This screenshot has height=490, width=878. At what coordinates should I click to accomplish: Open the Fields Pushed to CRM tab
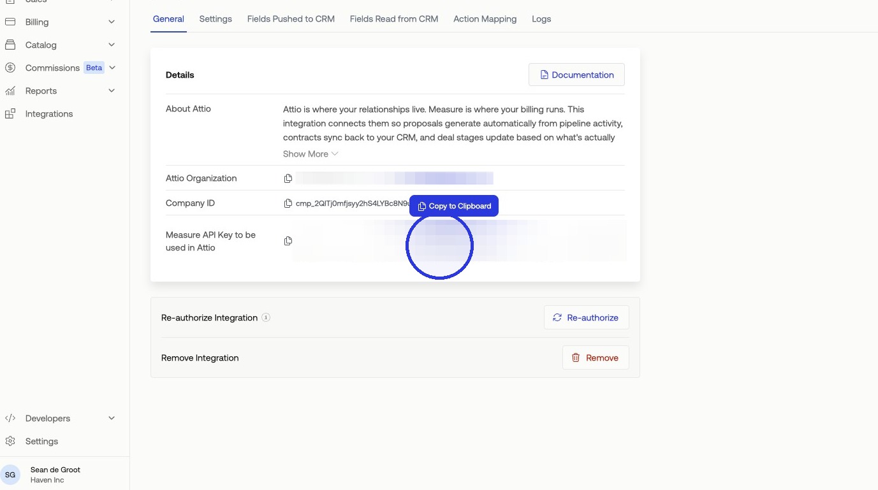tap(291, 19)
